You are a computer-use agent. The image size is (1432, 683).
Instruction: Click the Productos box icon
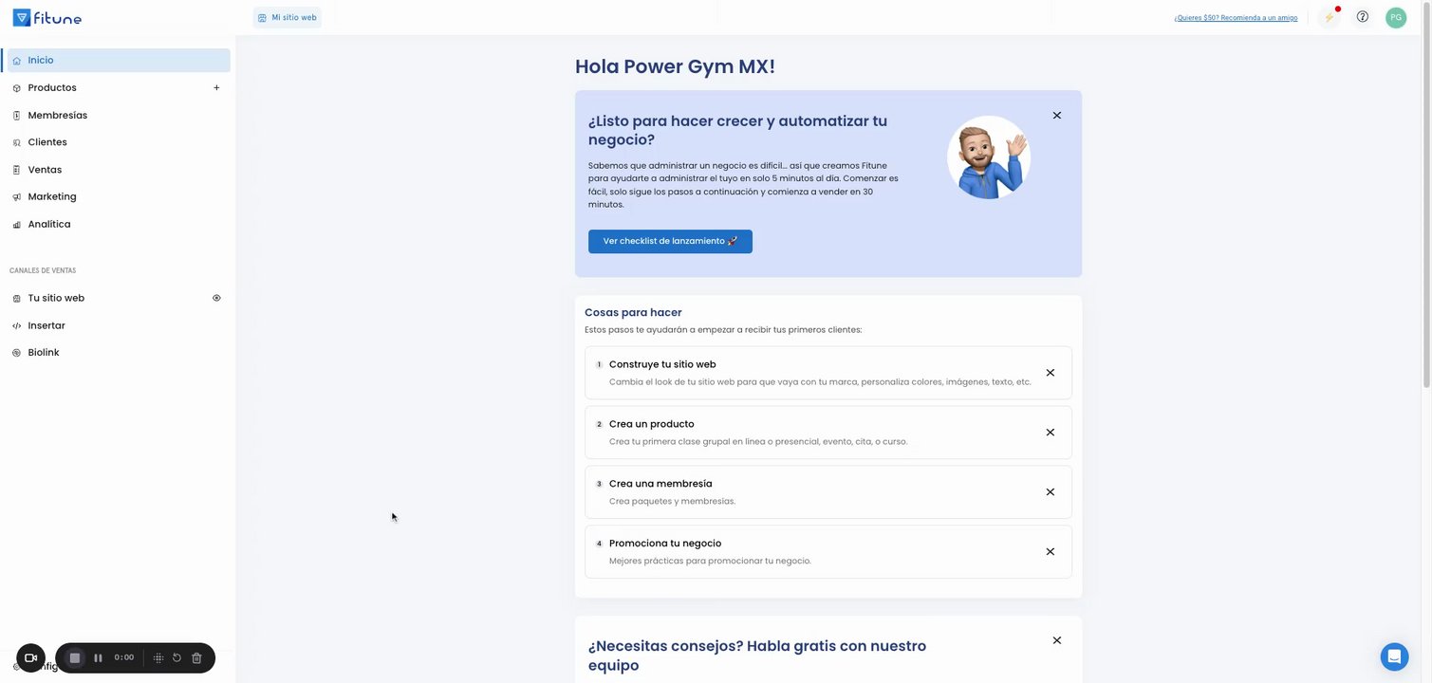[16, 88]
